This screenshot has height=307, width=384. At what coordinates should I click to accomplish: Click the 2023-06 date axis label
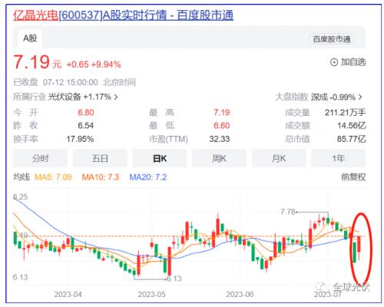[x=240, y=295]
